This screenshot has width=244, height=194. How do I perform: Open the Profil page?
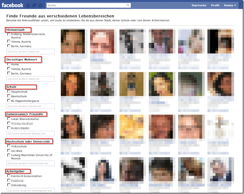[215, 5]
